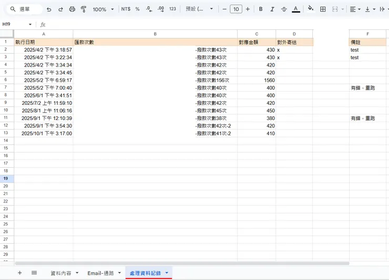Open the zoom 100% dropdown
389x280 pixels.
click(103, 9)
